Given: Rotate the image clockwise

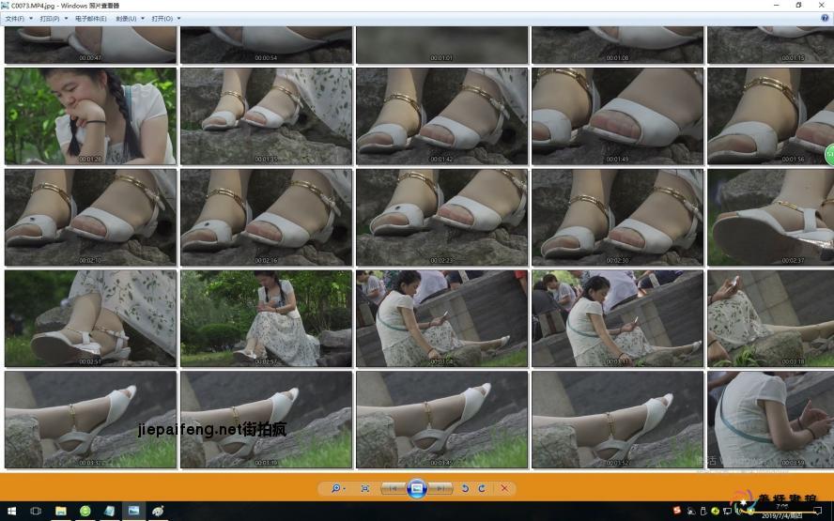Looking at the screenshot, I should pyautogui.click(x=482, y=488).
